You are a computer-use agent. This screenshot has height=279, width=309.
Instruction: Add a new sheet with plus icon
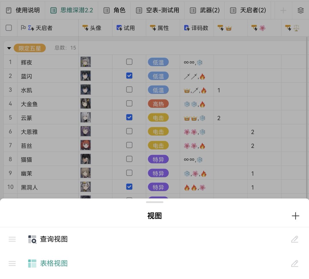pyautogui.click(x=283, y=11)
